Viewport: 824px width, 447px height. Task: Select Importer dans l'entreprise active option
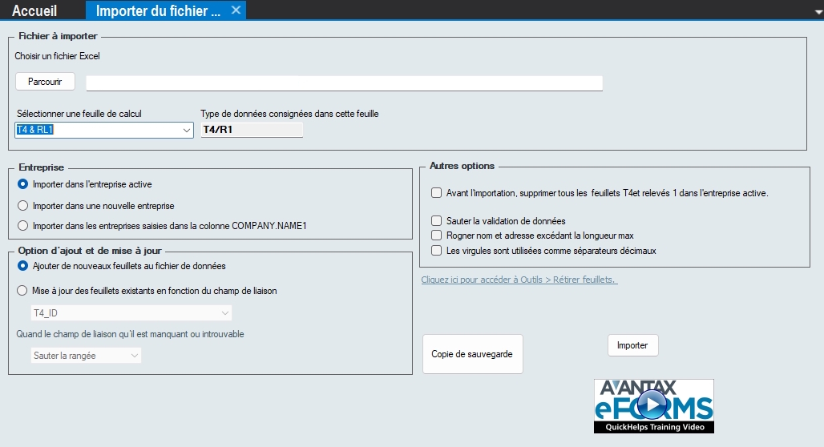pyautogui.click(x=23, y=184)
